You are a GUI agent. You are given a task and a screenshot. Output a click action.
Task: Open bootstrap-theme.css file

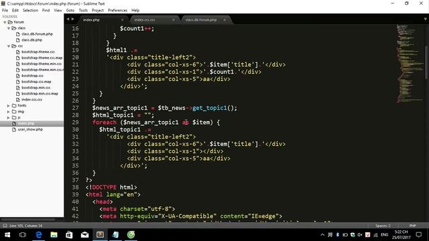[38, 52]
